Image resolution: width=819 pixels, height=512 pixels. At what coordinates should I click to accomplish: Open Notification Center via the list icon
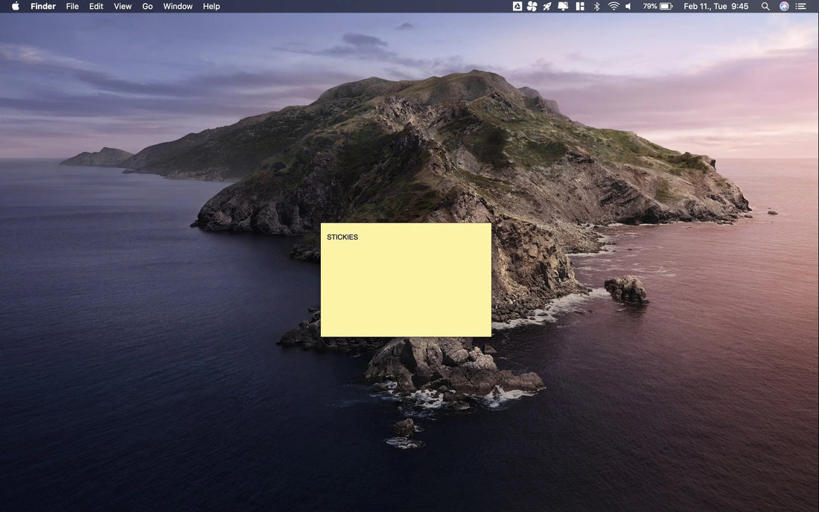800,6
